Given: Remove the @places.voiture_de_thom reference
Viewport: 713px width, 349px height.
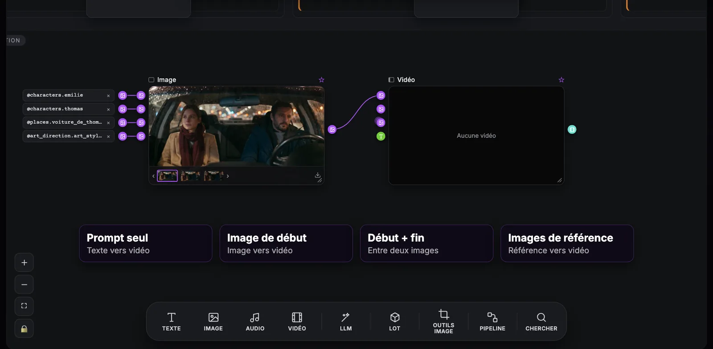Looking at the screenshot, I should pyautogui.click(x=108, y=123).
